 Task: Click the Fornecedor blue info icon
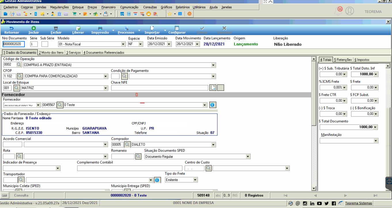(213, 105)
